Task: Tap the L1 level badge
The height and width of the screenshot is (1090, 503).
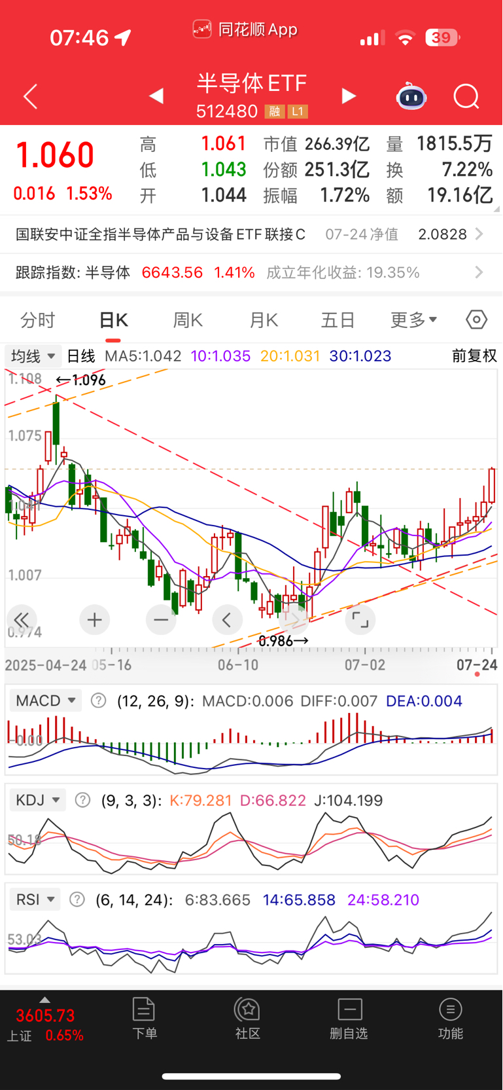Action: point(298,112)
